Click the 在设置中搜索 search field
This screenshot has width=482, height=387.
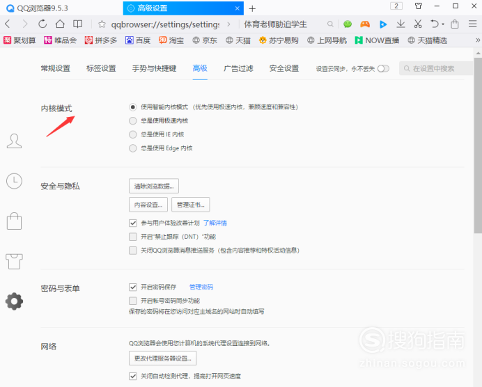pyautogui.click(x=436, y=68)
